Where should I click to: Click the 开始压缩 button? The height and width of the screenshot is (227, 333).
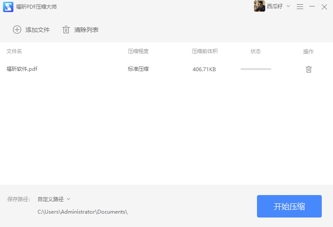click(289, 206)
